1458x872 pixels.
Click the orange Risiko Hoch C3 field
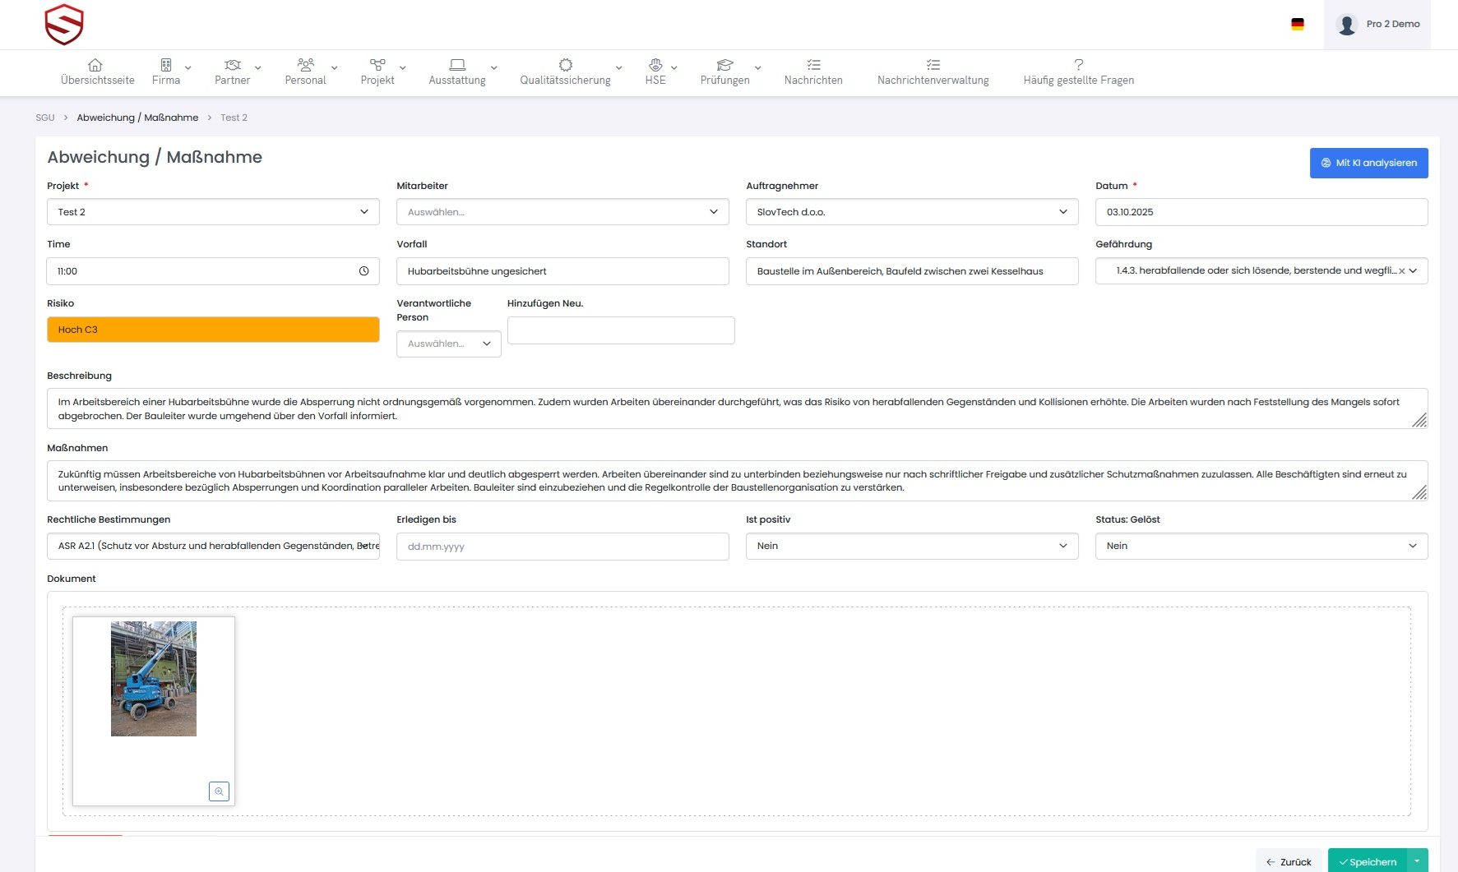pos(213,330)
